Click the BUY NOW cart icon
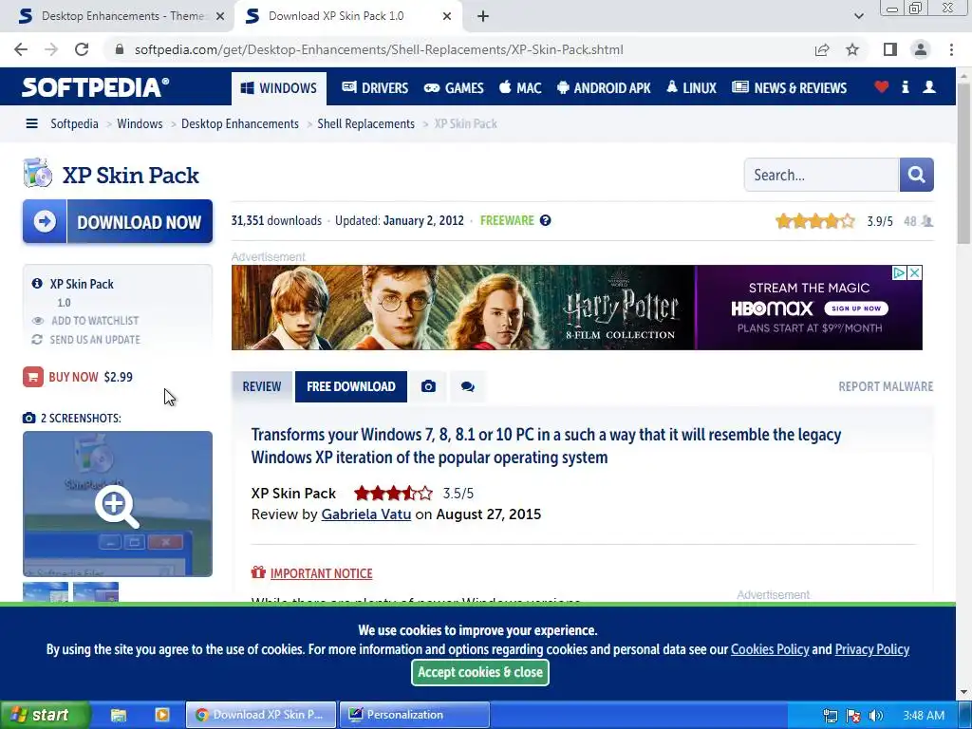 coord(33,377)
